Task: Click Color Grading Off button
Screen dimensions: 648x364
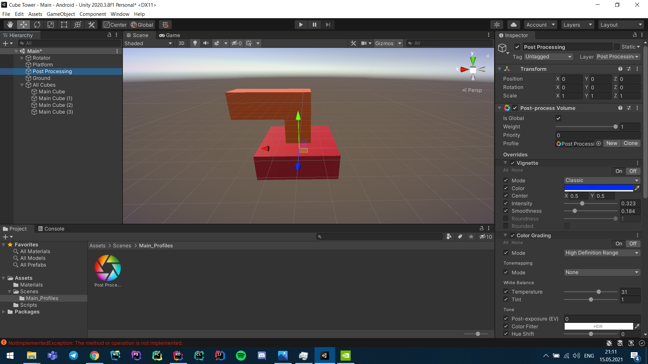Action: click(633, 244)
